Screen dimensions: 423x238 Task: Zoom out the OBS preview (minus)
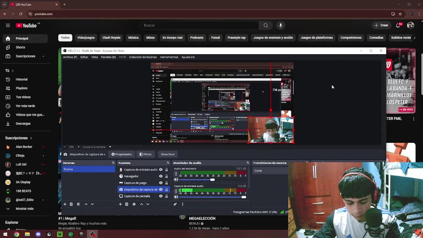click(64, 147)
